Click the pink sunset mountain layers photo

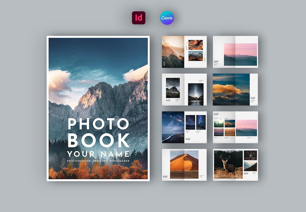240,54
